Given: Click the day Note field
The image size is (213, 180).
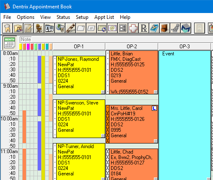Looking at the screenshot, I should click(116, 39).
